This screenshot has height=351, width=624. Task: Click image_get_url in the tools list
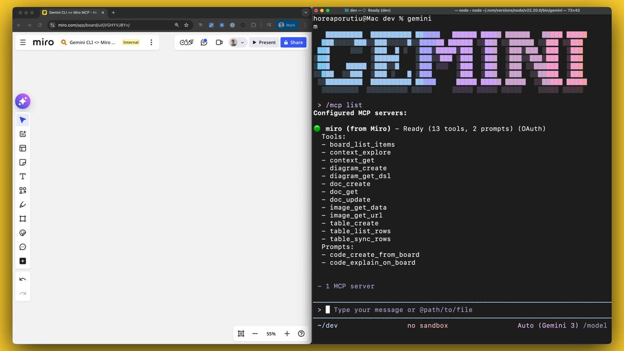356,215
